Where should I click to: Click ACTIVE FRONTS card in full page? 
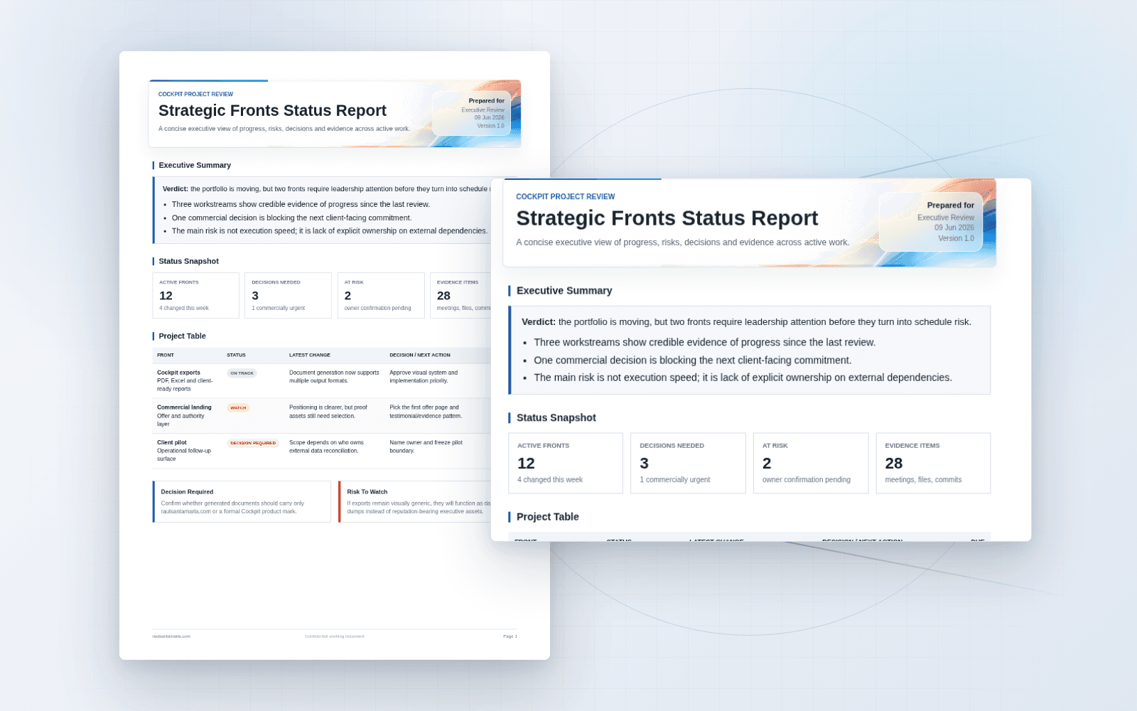(195, 295)
